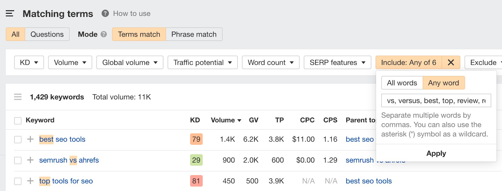Screen dimensions: 502x191
Task: Click plus icon next to top tools for seo
Action: click(x=30, y=181)
